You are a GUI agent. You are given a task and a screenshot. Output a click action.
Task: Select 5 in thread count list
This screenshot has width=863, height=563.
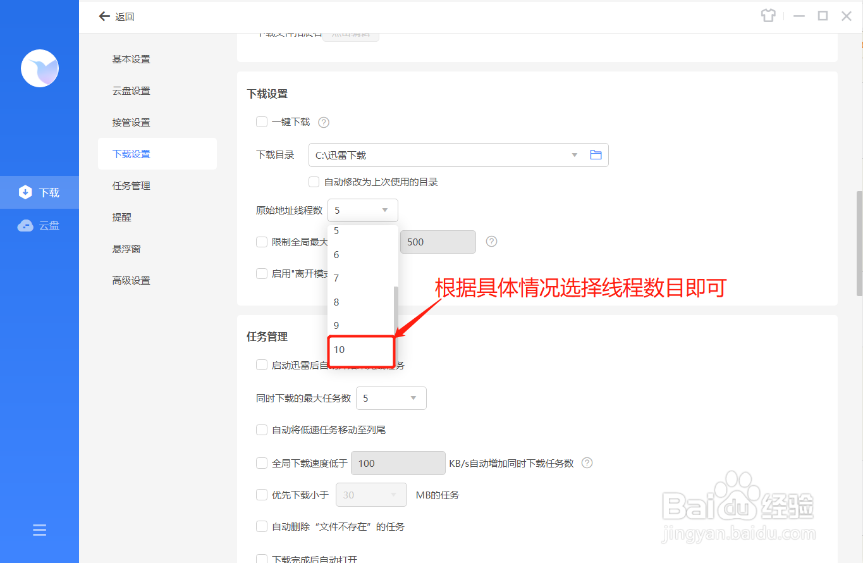pos(361,232)
